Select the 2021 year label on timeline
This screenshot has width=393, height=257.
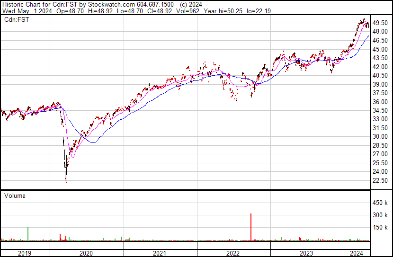(160, 253)
